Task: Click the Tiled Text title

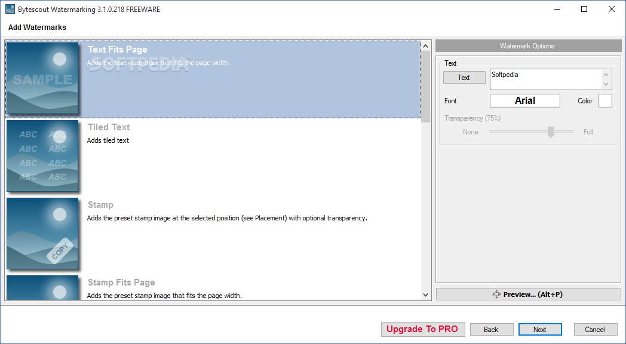Action: pos(109,127)
